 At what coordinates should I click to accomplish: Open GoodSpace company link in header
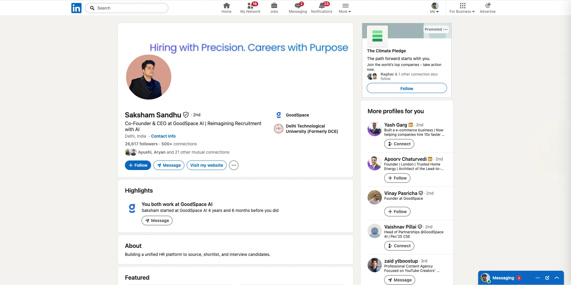297,115
